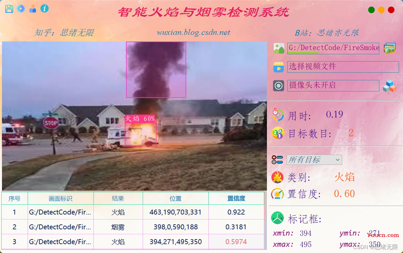The image size is (403, 253).
Task: Click the results table vertical scrollbar
Action: [x=265, y=220]
